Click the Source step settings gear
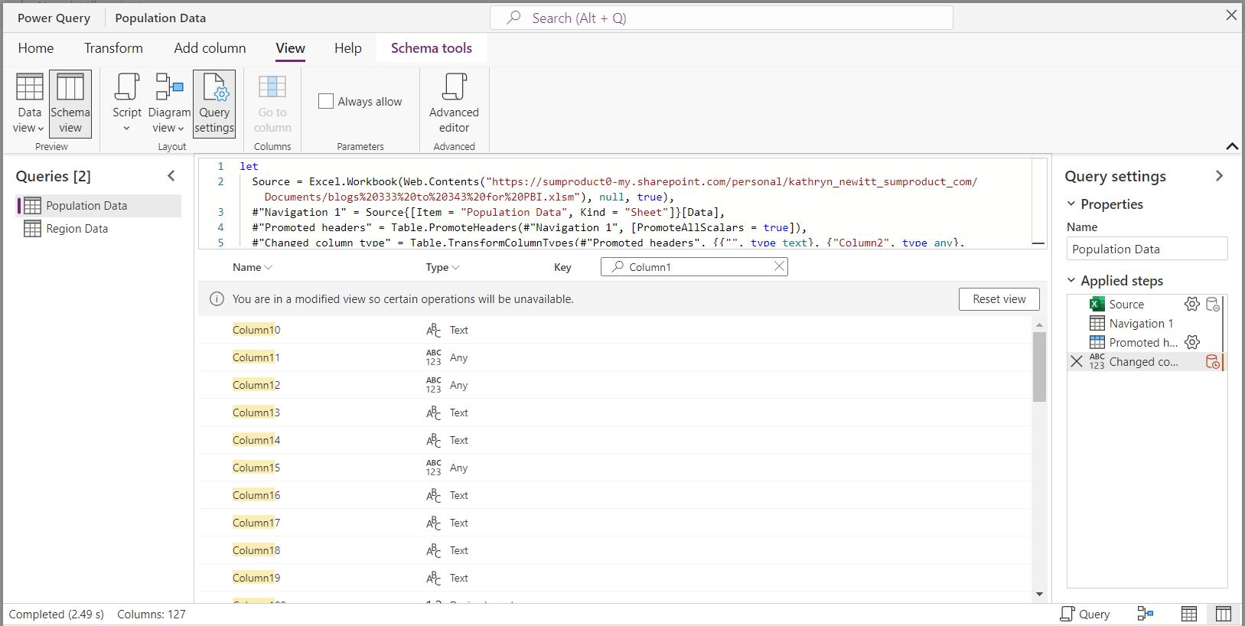1245x626 pixels. [1192, 304]
